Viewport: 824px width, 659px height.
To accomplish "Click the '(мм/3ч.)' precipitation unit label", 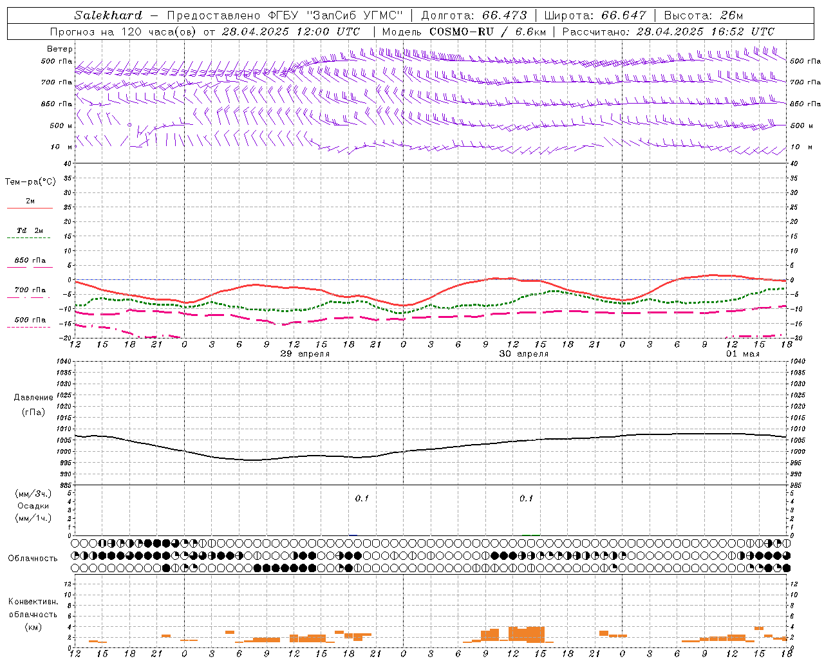I will (x=33, y=494).
